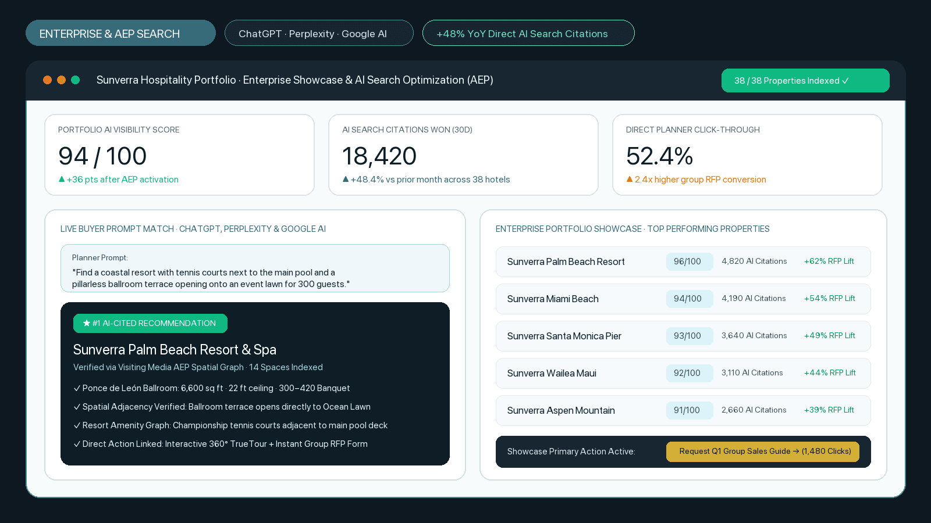Select the Sunverra Miami Beach row
Screen dimensions: 931x523
pyautogui.click(x=683, y=299)
